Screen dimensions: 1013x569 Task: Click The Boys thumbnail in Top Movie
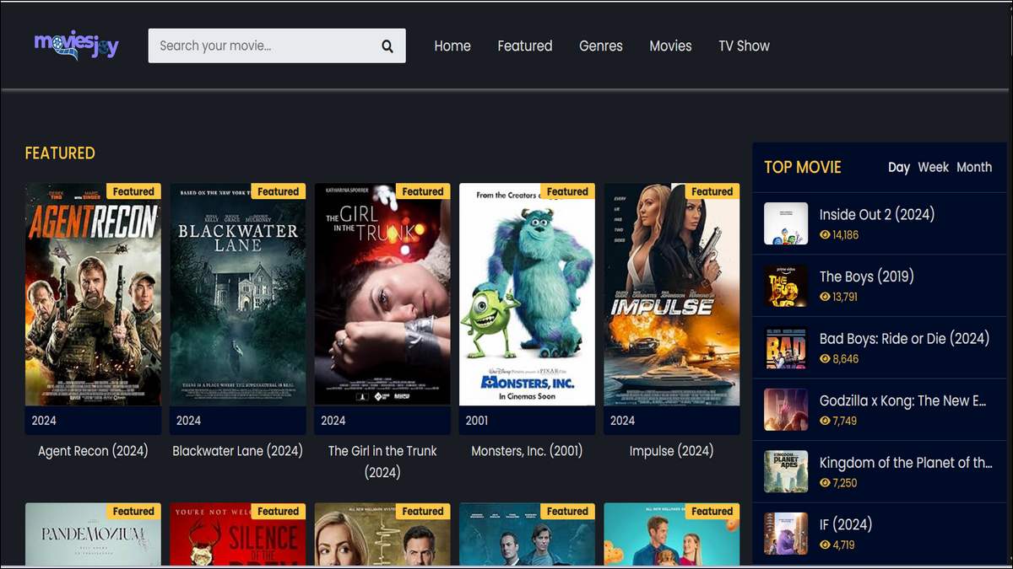(x=786, y=286)
